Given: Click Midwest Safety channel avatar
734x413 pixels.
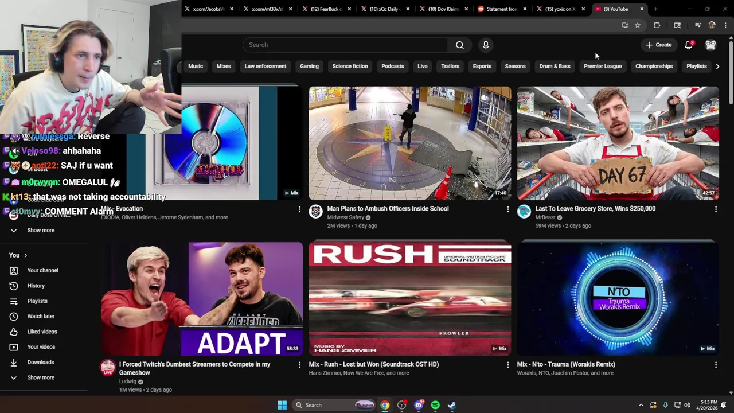Looking at the screenshot, I should pos(316,212).
